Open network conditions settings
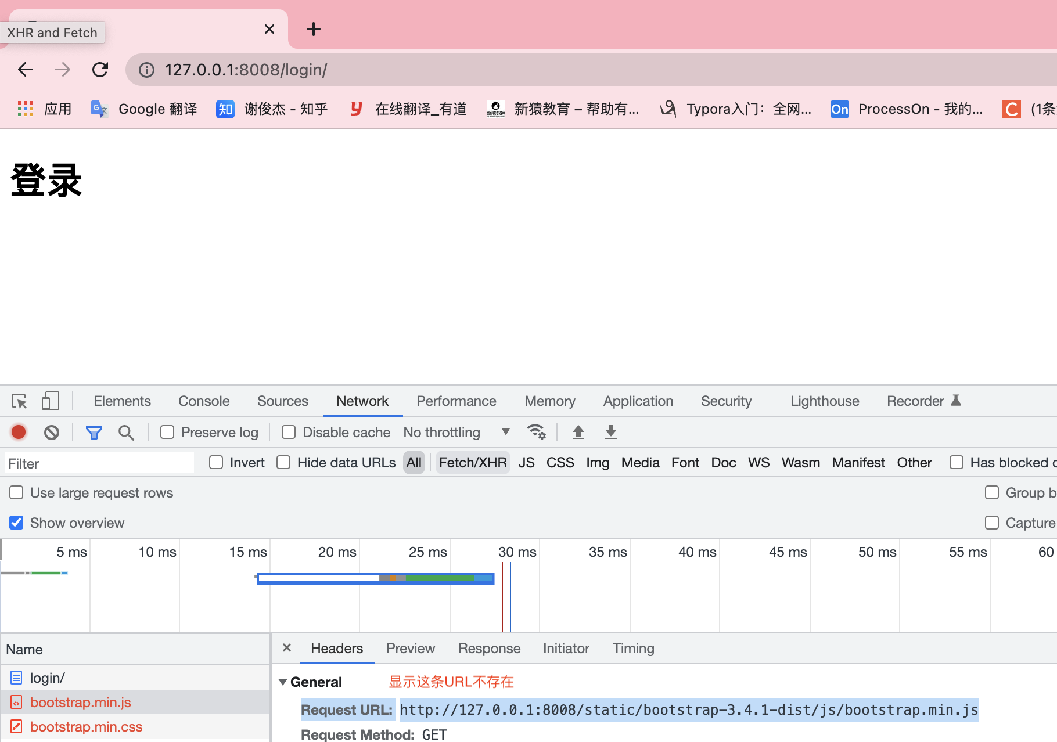This screenshot has width=1057, height=742. (536, 432)
